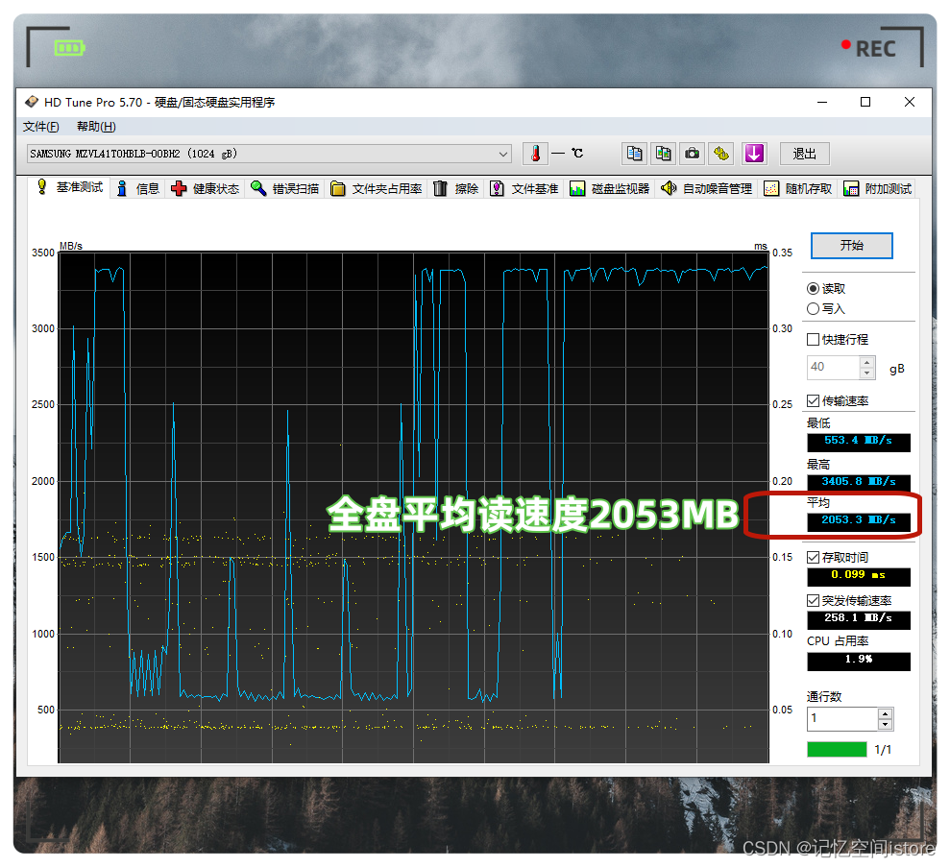Click the speaker icon beside 自动噪音管理

tap(669, 188)
